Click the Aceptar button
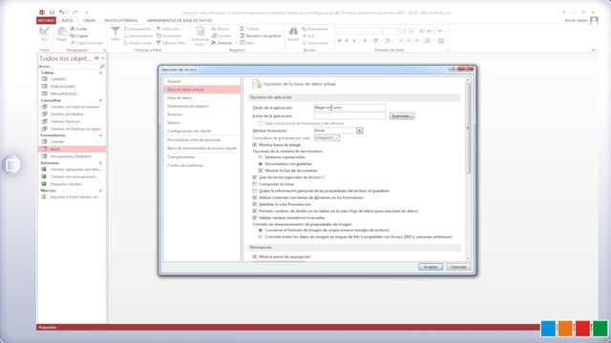Viewport: 611px width, 343px height. tap(431, 267)
